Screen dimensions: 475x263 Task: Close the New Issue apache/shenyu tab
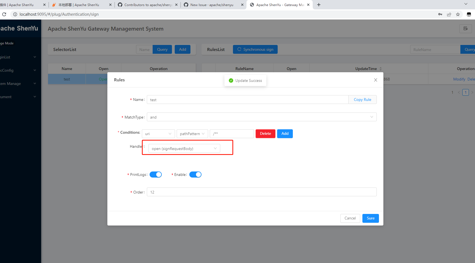(242, 5)
